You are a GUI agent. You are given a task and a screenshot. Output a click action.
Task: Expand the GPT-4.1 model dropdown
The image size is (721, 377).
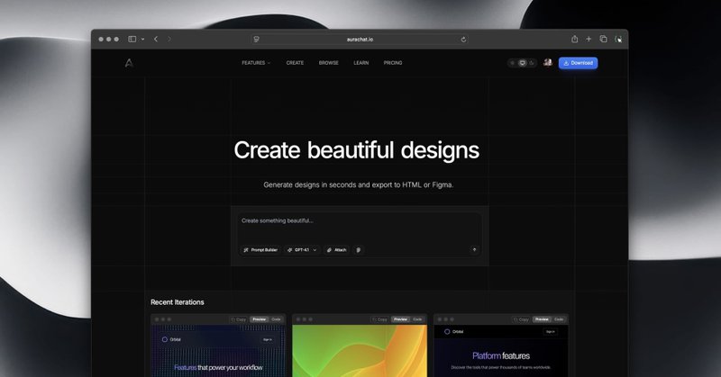tap(302, 250)
